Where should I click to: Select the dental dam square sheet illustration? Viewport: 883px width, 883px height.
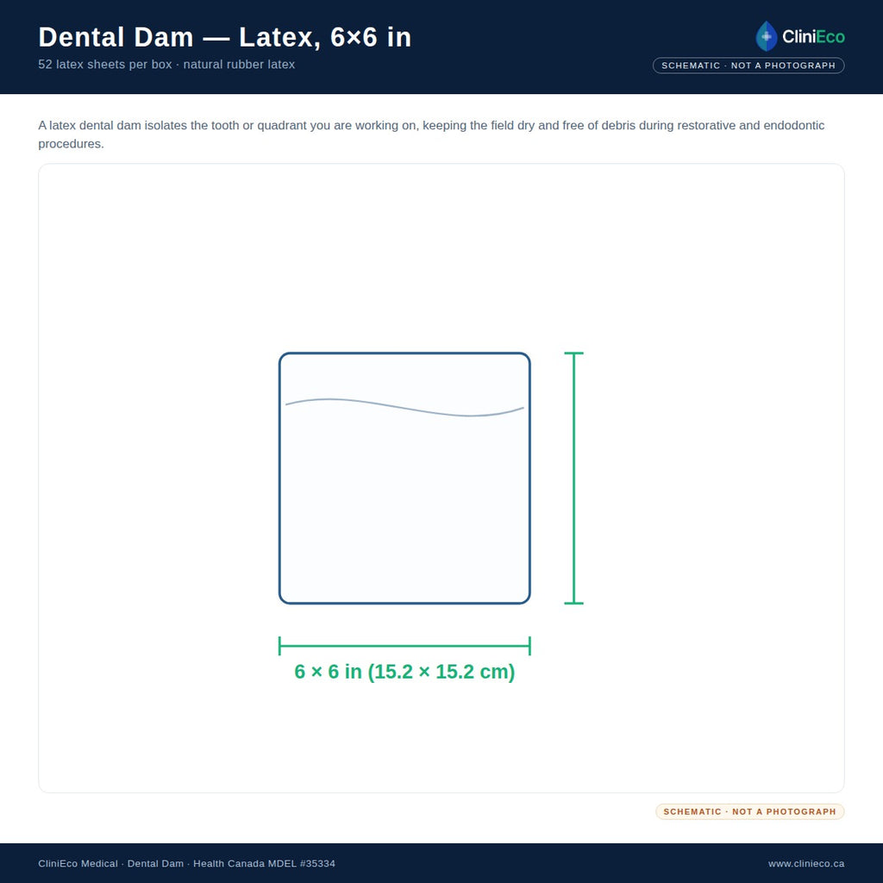tap(404, 478)
